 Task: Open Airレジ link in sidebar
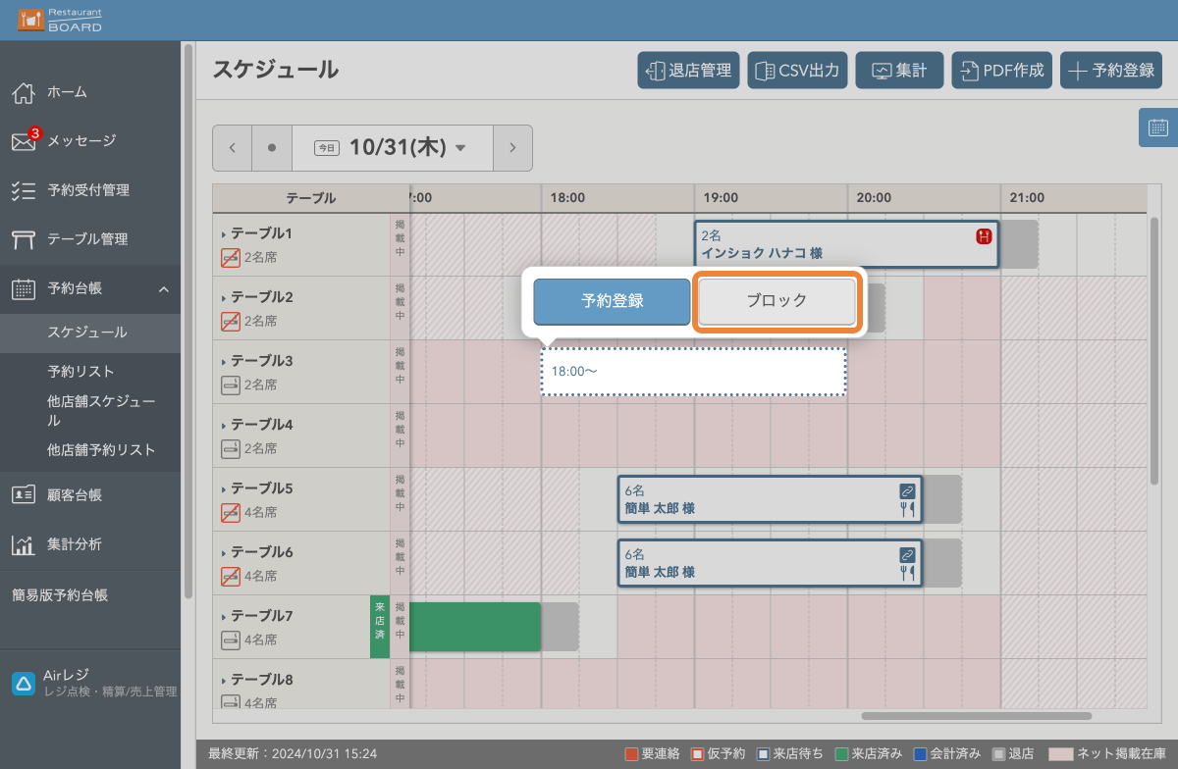(x=90, y=684)
